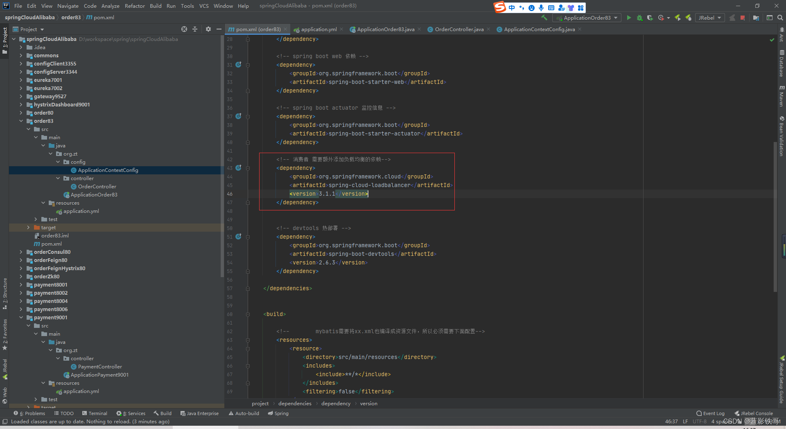The height and width of the screenshot is (429, 786).
Task: Run ApplicationOrder83 with the green play icon
Action: [x=629, y=18]
